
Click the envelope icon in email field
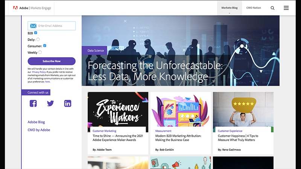click(33, 26)
